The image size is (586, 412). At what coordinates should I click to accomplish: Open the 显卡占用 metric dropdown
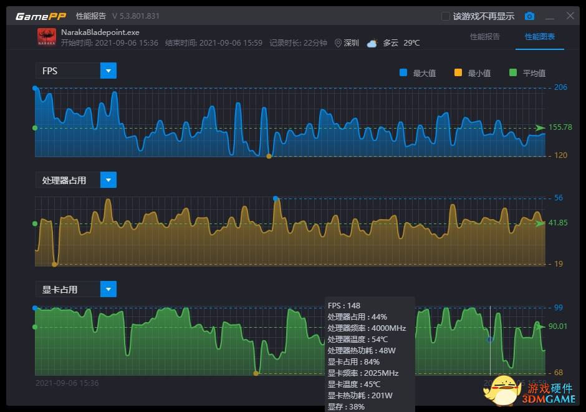pos(108,290)
